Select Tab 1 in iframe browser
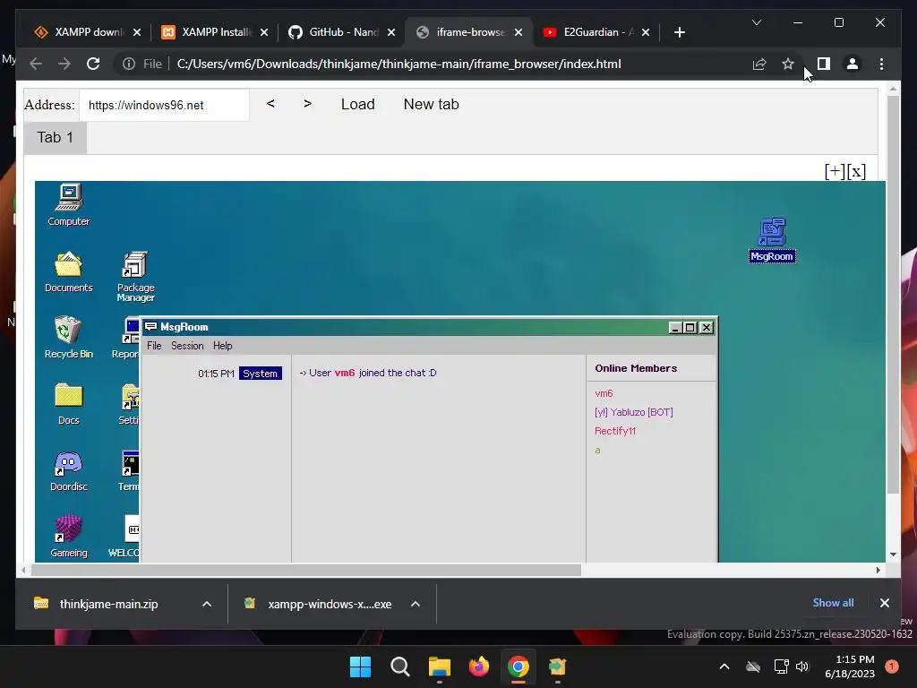917x688 pixels. point(55,137)
